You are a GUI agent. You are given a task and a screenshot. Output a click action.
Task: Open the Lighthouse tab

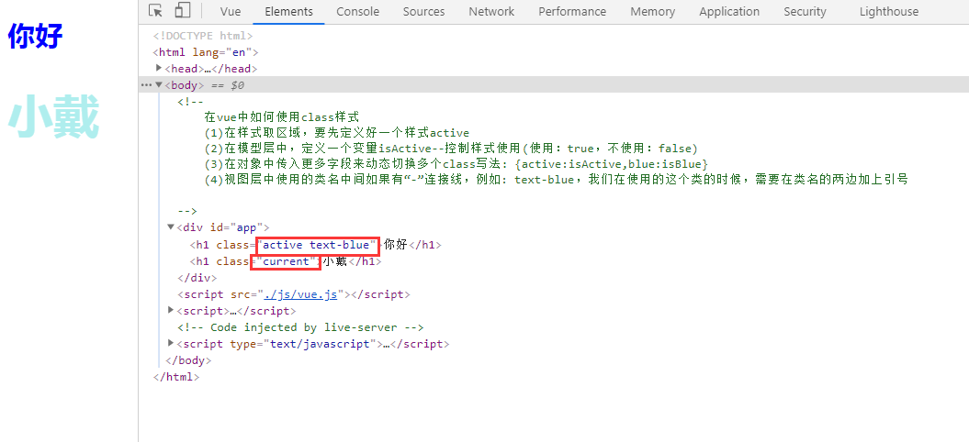click(x=888, y=12)
